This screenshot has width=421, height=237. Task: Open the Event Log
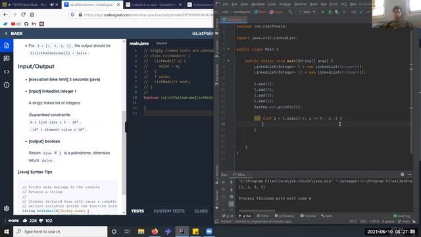402,216
